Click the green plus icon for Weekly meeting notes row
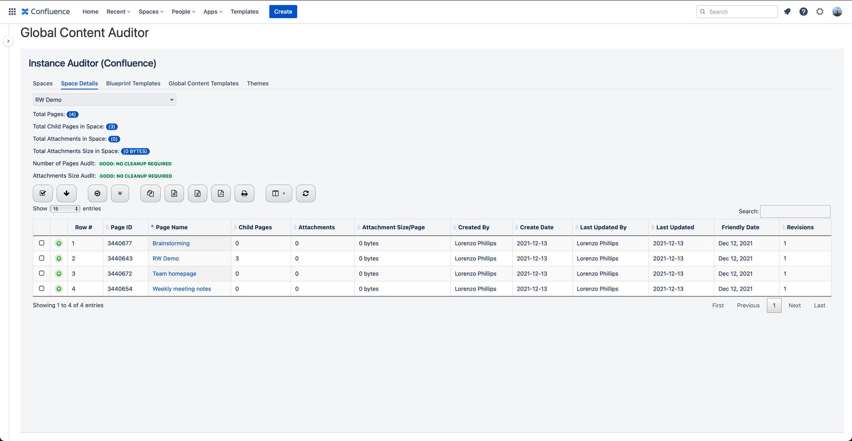 pos(59,289)
